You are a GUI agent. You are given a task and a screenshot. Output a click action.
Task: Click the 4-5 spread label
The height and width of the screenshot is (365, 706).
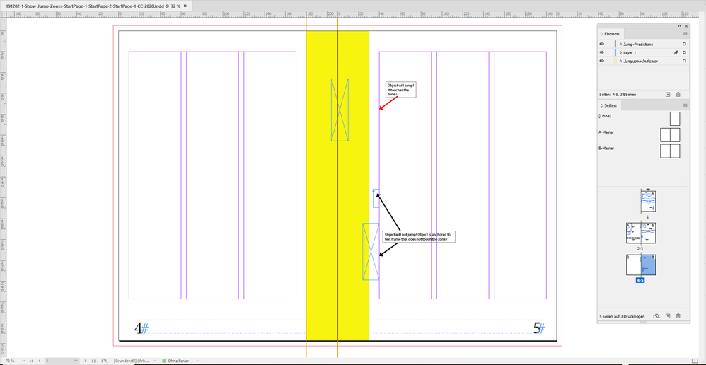641,280
